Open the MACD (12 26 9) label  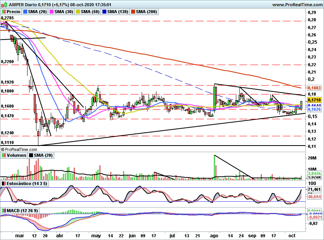23,211
